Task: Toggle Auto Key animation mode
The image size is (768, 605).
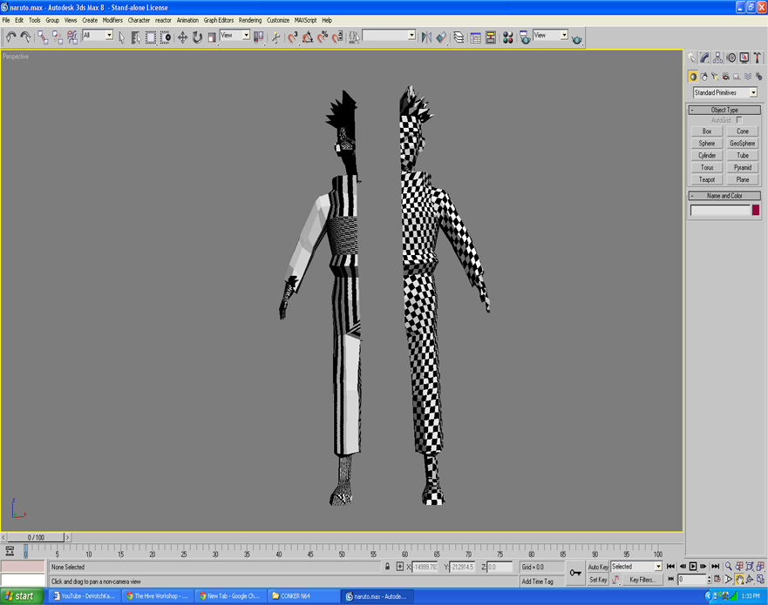Action: 598,567
